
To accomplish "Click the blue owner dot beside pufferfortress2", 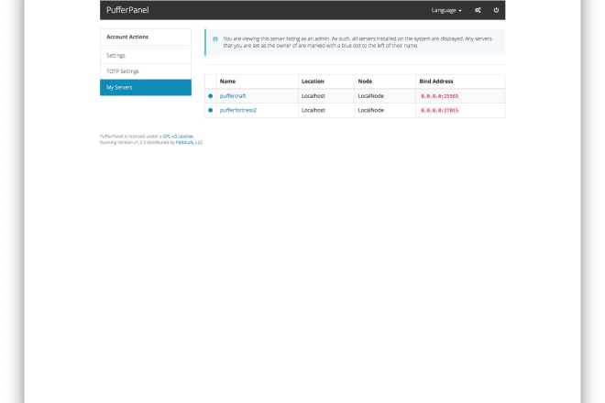I will (x=210, y=110).
